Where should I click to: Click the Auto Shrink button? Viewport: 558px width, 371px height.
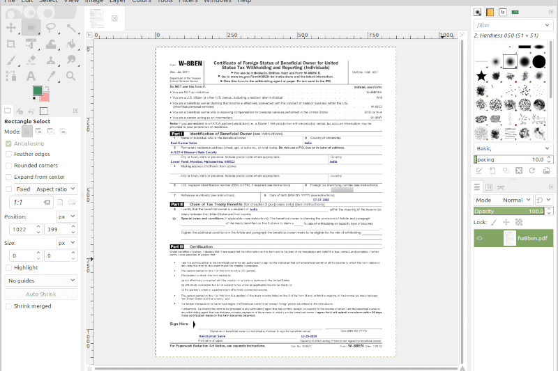coord(41,294)
